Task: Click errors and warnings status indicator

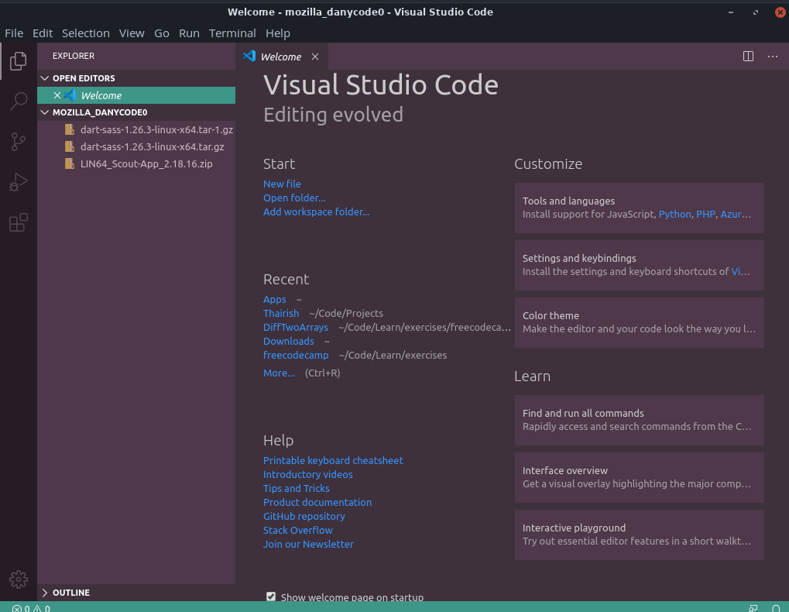Action: click(31, 608)
